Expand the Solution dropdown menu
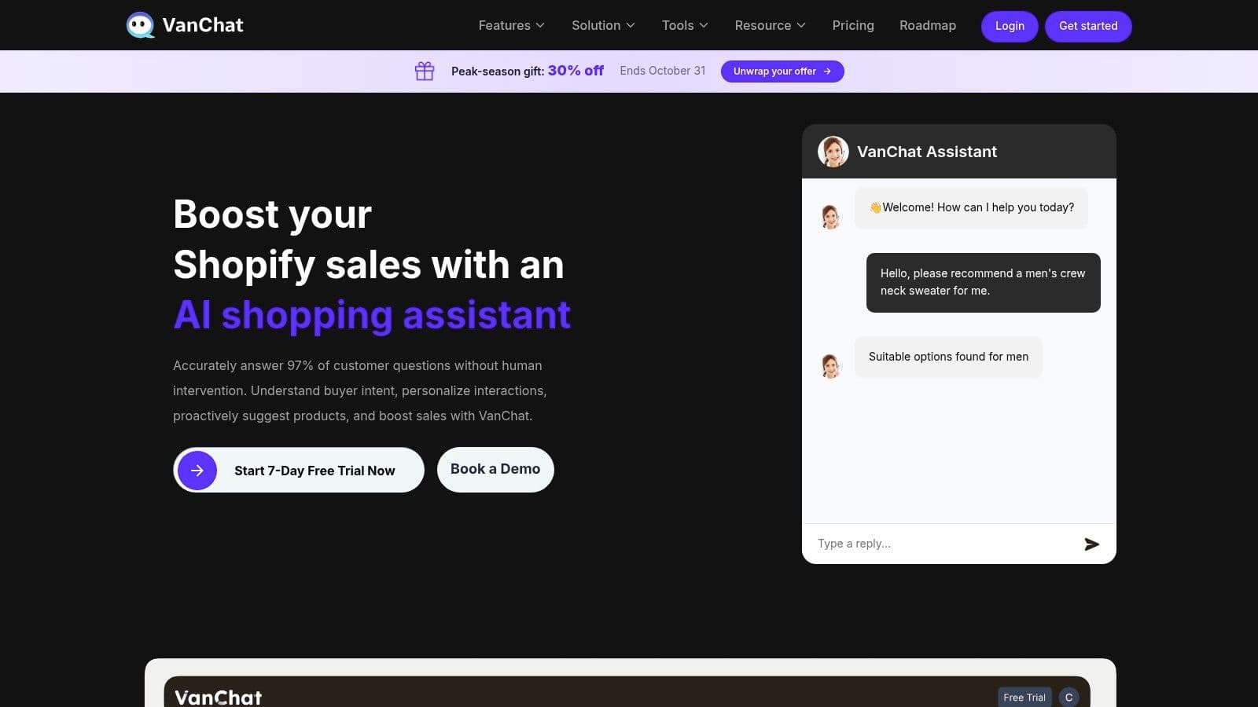1258x707 pixels. pos(603,25)
